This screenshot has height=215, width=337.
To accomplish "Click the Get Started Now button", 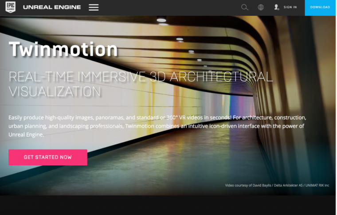I will coord(48,157).
